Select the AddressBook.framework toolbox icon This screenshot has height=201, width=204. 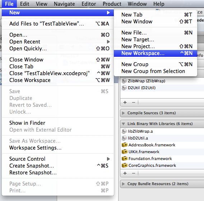[125, 145]
